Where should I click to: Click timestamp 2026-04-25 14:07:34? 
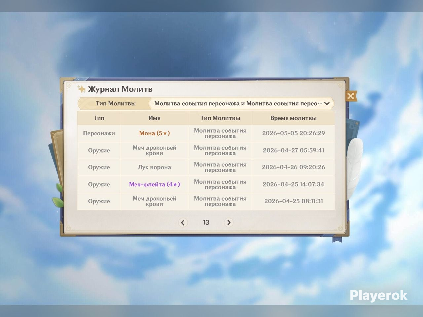[293, 184]
